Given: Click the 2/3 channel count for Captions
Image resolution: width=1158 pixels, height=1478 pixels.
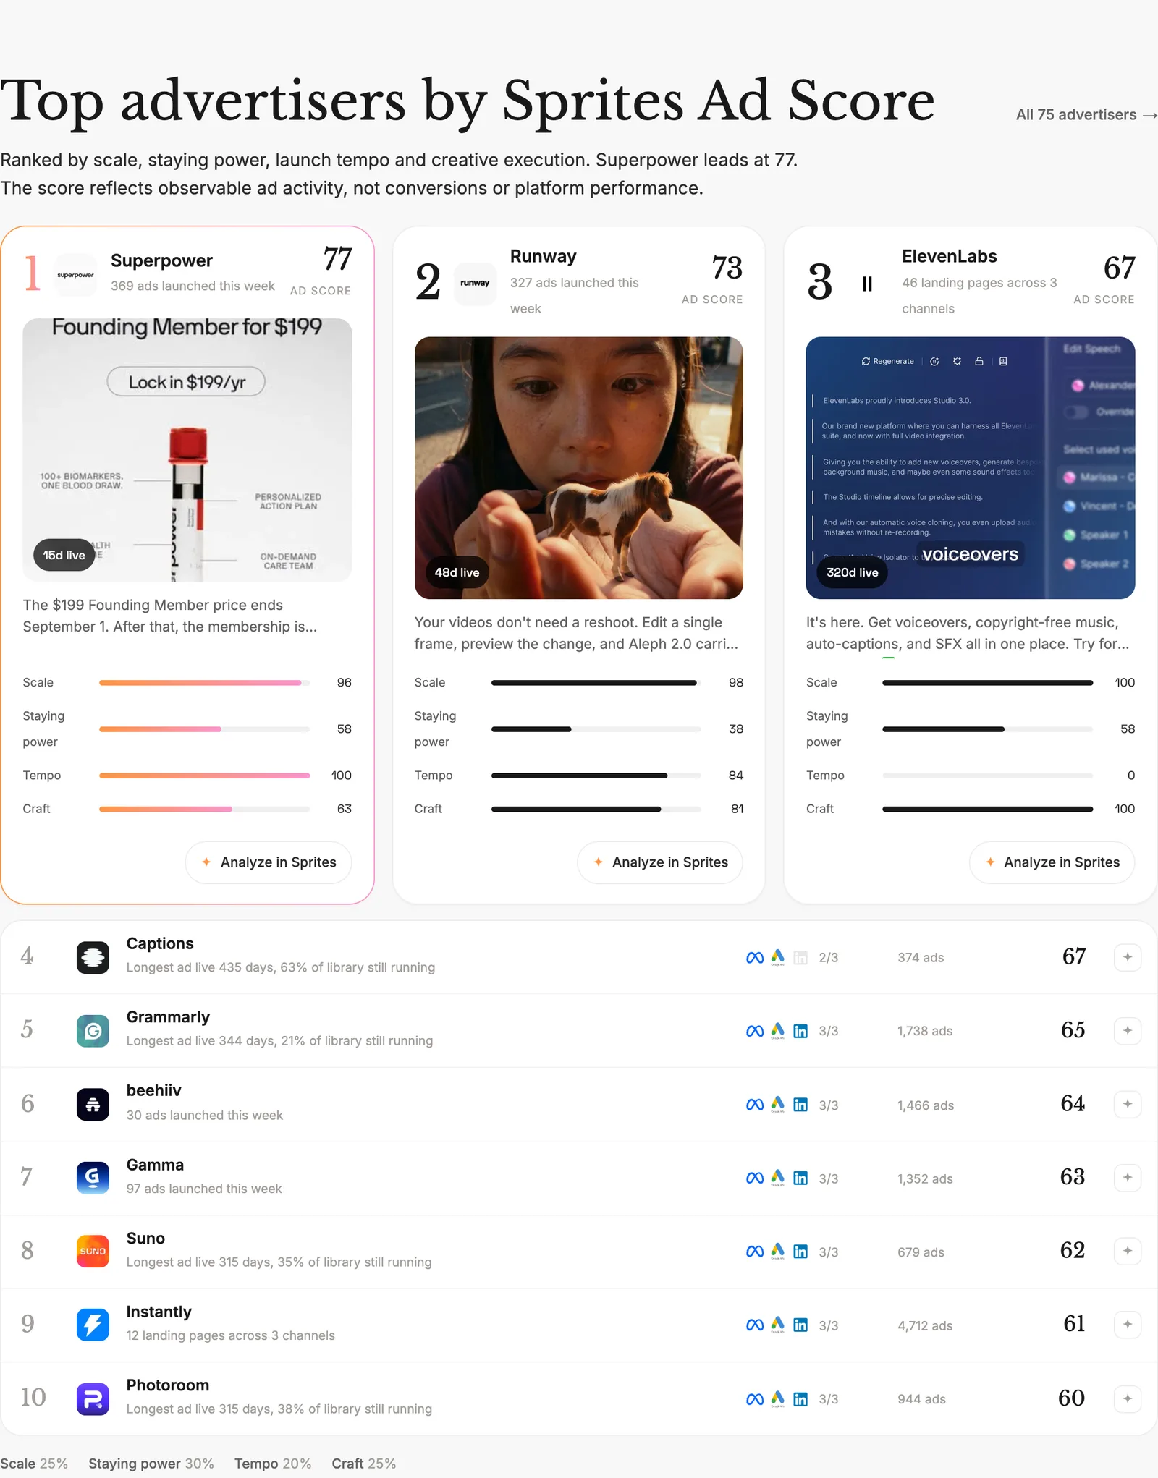Looking at the screenshot, I should 829,958.
